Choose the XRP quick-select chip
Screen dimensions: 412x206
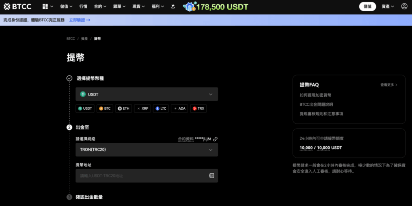tap(142, 108)
